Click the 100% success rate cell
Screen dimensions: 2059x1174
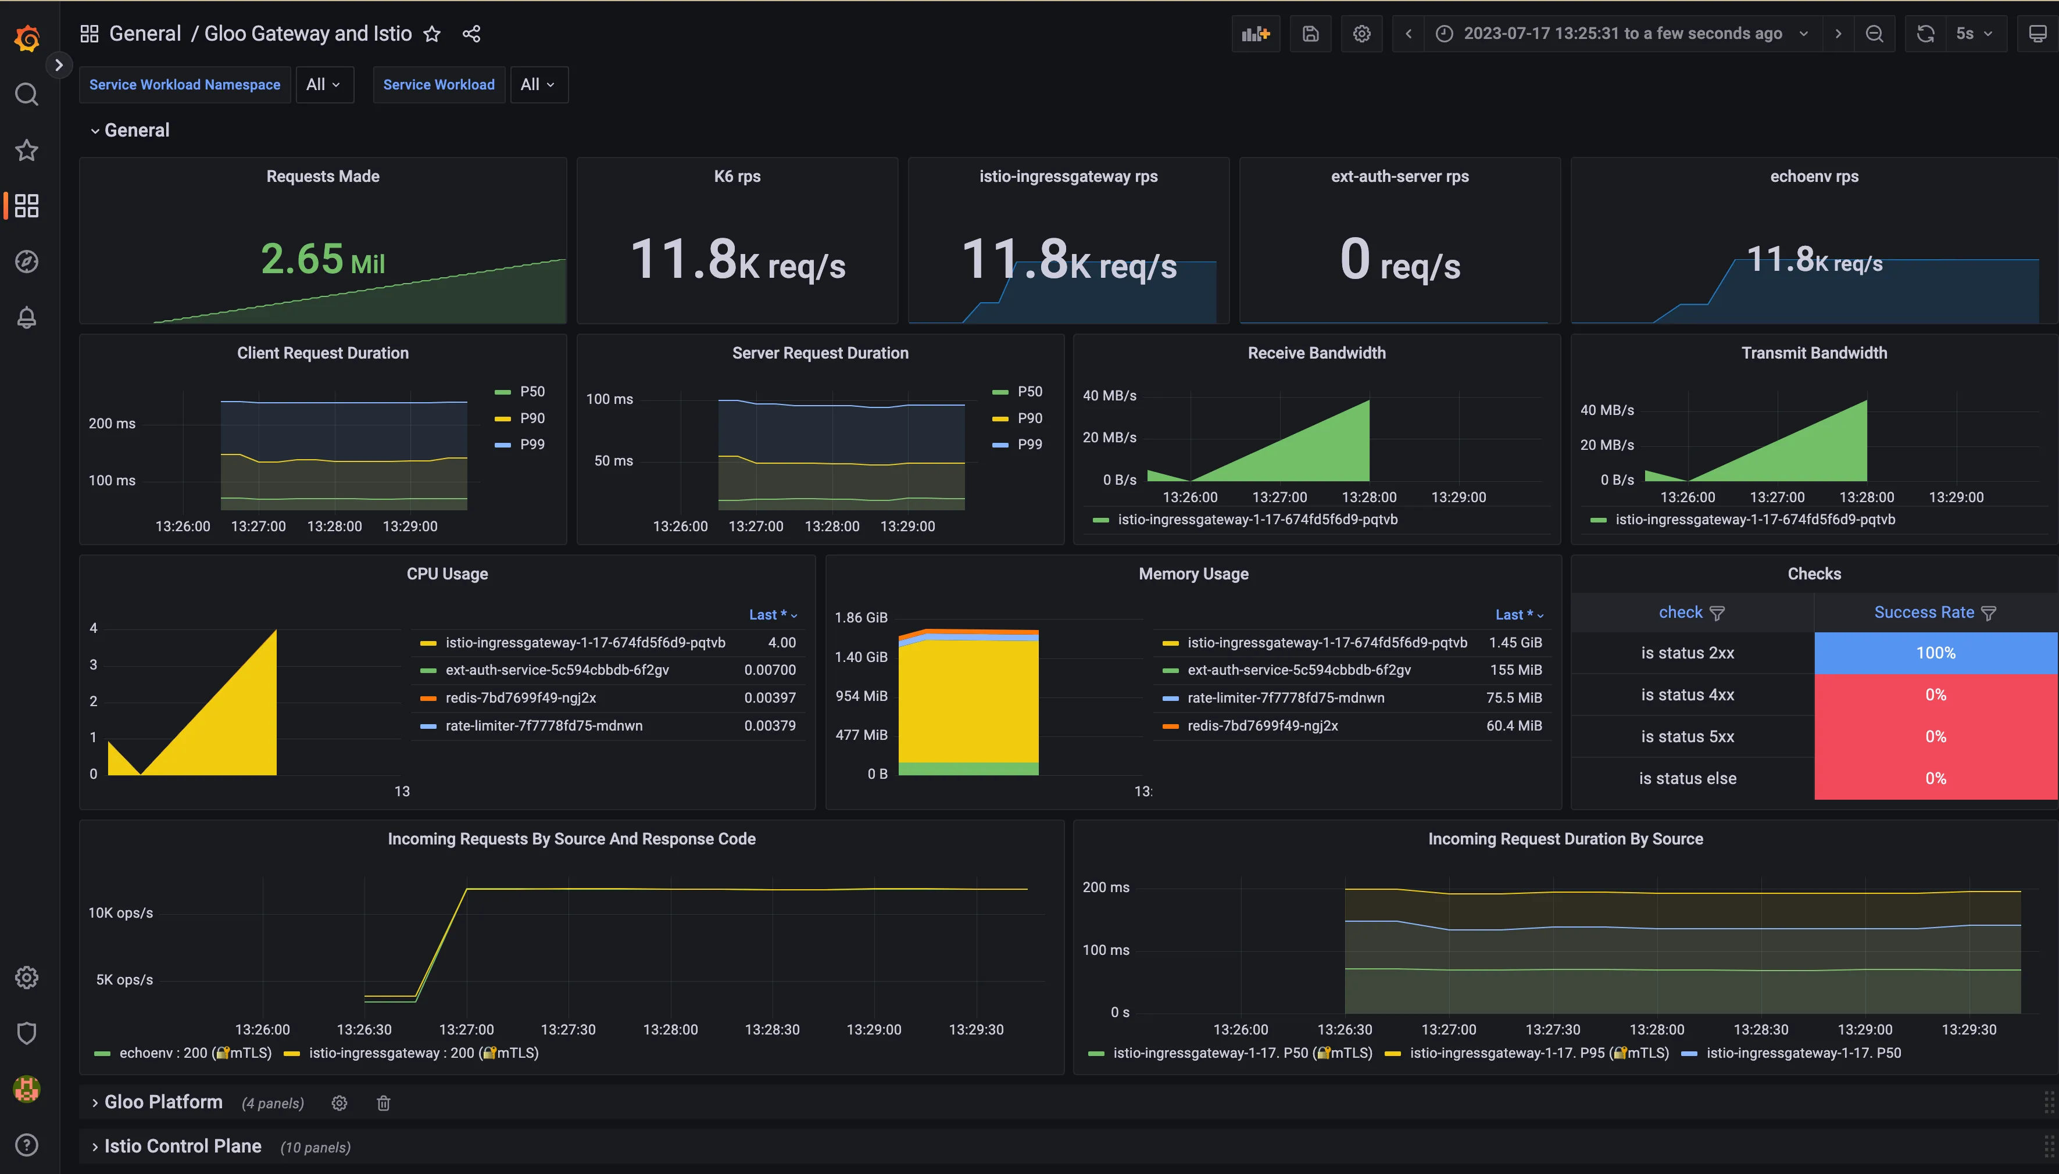point(1936,653)
